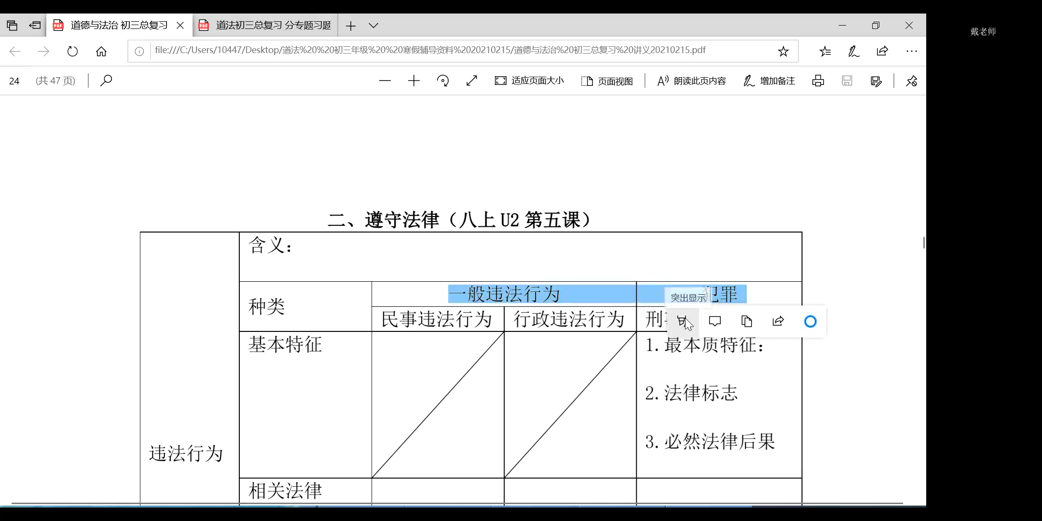Edit the page number 24 field
1042x521 pixels.
click(x=14, y=81)
